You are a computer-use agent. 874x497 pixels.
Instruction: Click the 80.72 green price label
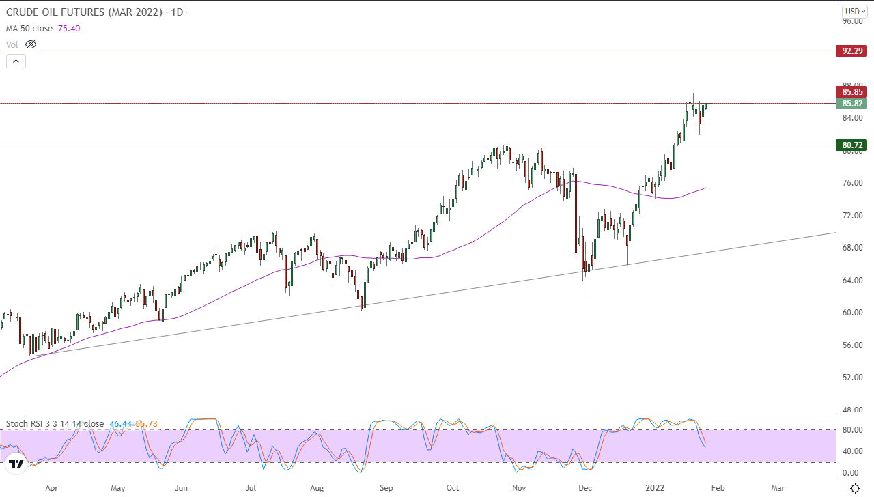point(854,145)
